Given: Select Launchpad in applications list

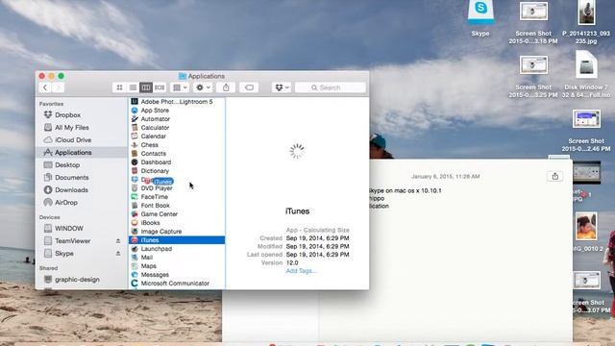Looking at the screenshot, I should [177, 249].
